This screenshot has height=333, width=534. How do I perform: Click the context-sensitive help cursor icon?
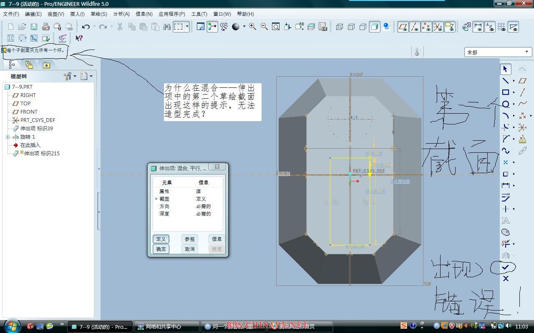click(79, 38)
